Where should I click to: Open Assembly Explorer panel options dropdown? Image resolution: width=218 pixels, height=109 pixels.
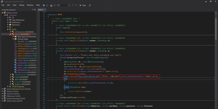coord(33,10)
